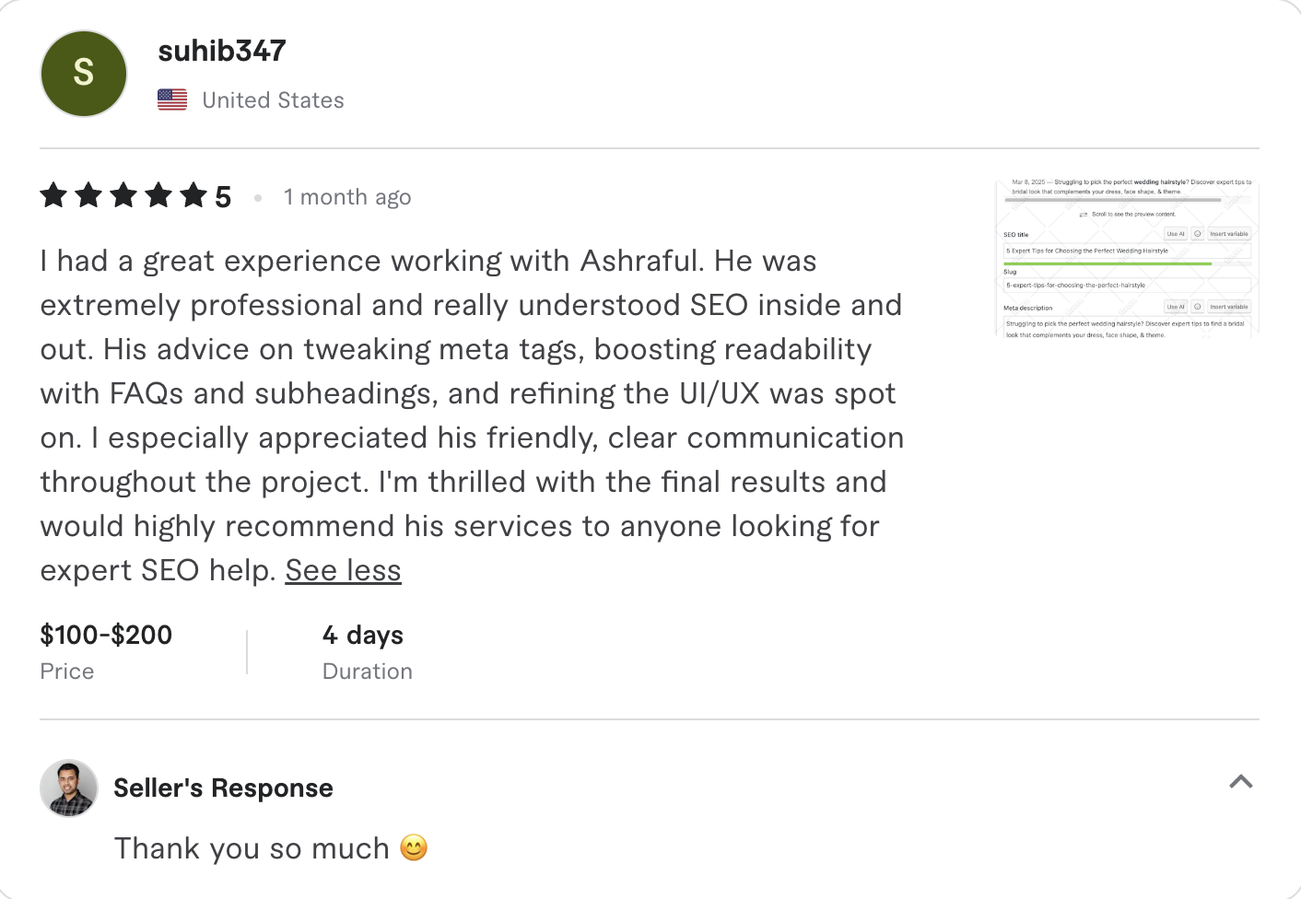The width and height of the screenshot is (1301, 899).
Task: Click the seller's profile photo
Action: click(68, 788)
